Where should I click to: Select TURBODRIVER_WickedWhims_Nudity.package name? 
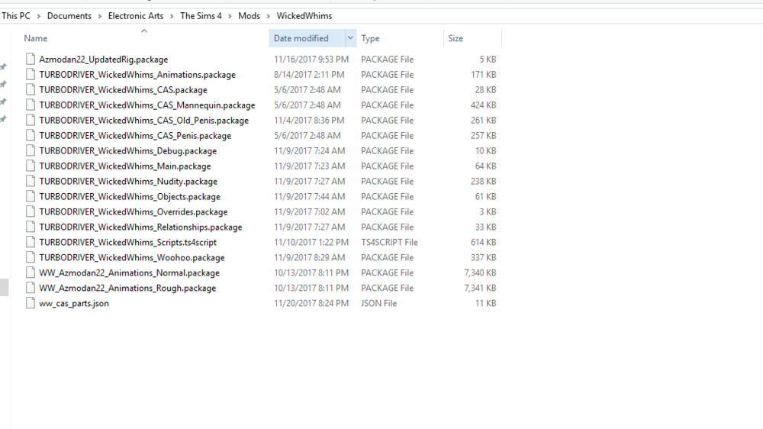point(128,181)
